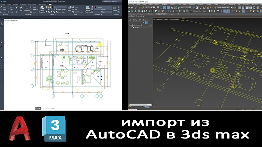Expand the Annotation panel flyout
The height and width of the screenshot is (147, 262).
28,14
